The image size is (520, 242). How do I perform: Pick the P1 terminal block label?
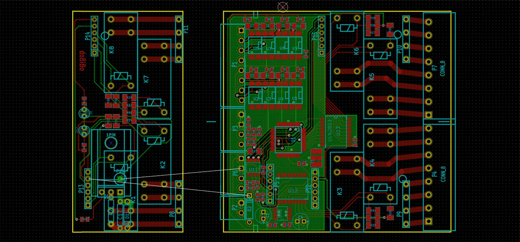(x=235, y=65)
